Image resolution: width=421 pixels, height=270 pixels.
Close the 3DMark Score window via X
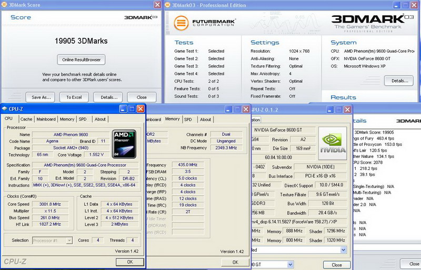coord(157,5)
